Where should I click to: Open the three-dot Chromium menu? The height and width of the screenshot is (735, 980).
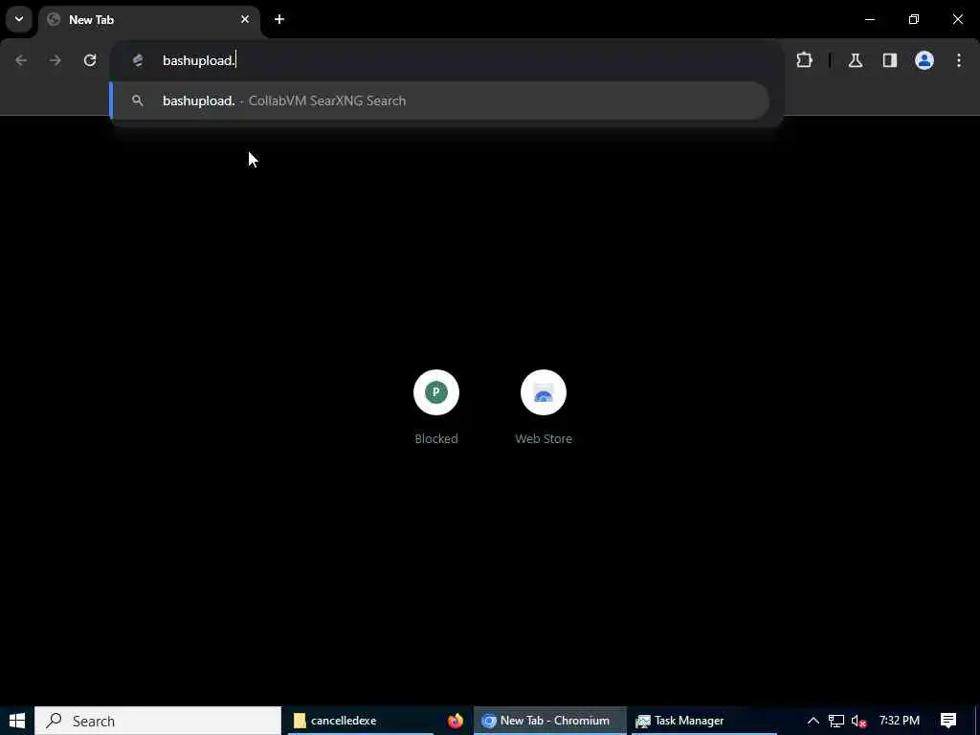(959, 60)
